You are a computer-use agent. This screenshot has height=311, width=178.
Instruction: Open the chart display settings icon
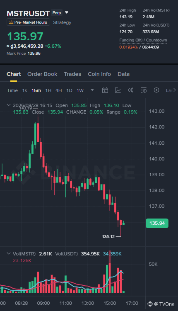[x=144, y=90]
